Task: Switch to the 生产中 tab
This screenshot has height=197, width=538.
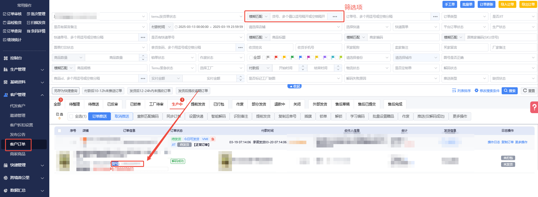Action: pos(177,104)
